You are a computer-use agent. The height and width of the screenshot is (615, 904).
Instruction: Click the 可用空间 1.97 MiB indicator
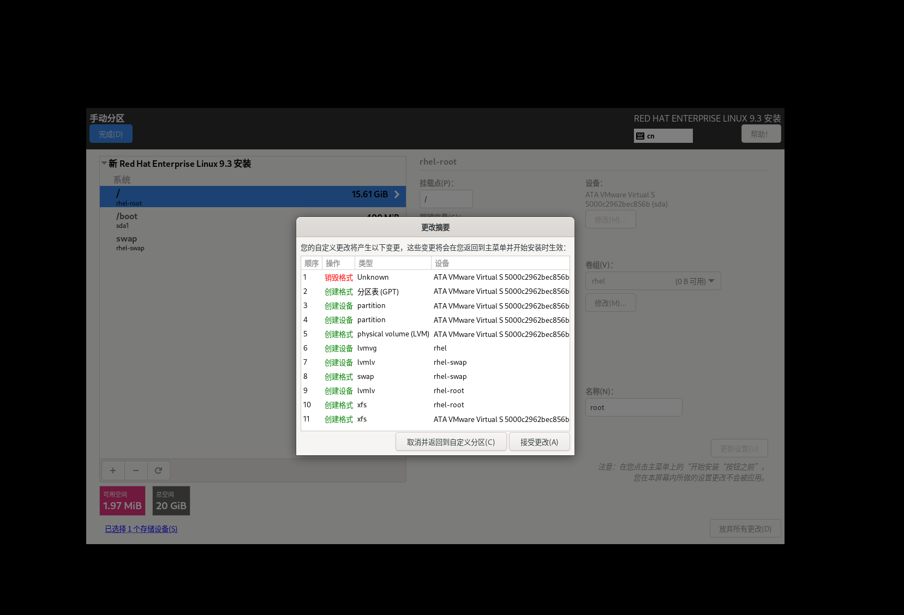(x=122, y=501)
